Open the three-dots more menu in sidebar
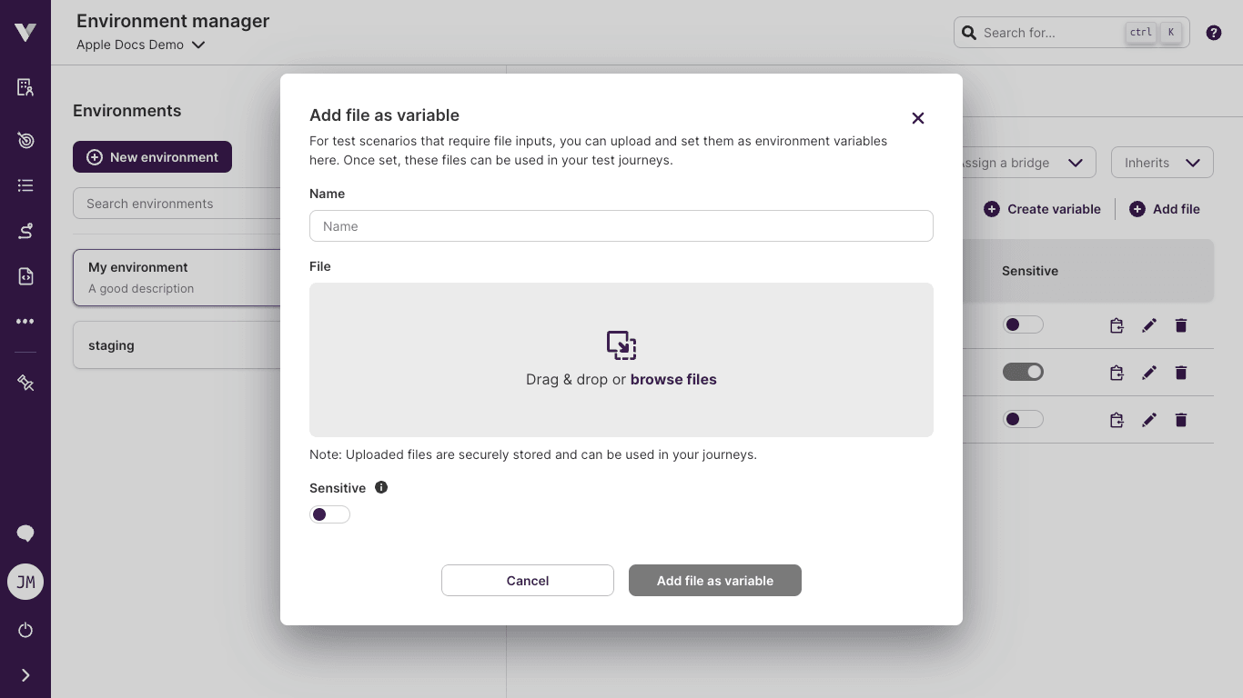The height and width of the screenshot is (698, 1243). tap(25, 322)
